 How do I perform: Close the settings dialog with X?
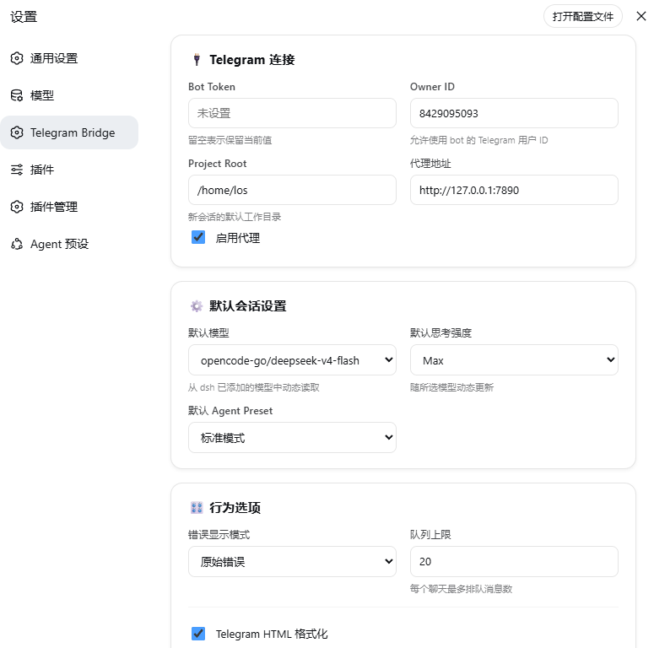click(x=641, y=16)
